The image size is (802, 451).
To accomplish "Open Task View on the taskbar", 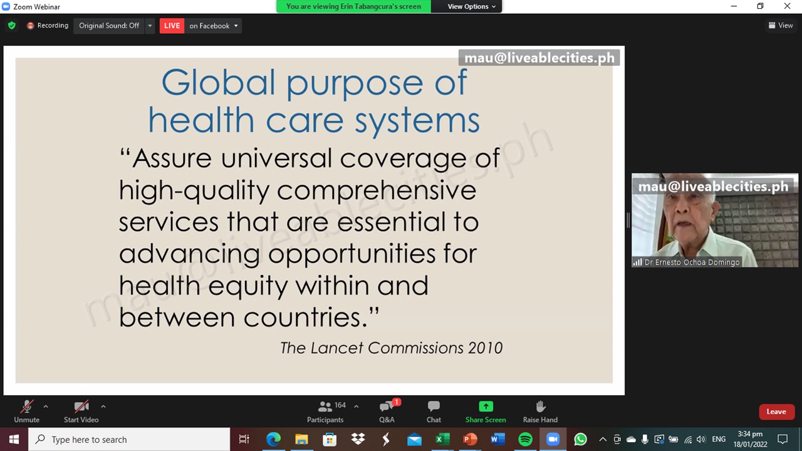I will pyautogui.click(x=244, y=439).
